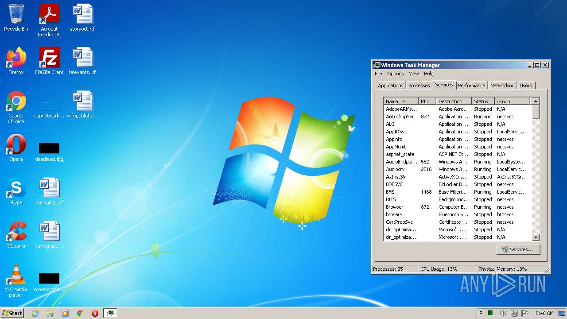The width and height of the screenshot is (567, 319).
Task: Select the AdobeARMservice row
Action: click(x=458, y=109)
